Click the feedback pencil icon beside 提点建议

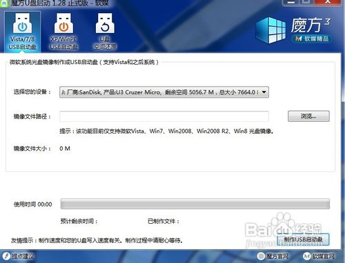point(6,256)
